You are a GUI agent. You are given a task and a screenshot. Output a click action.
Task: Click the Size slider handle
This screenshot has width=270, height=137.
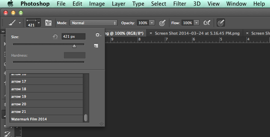click(74, 46)
